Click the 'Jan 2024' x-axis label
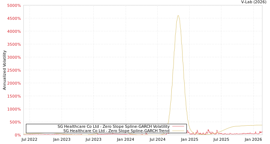The image size is (270, 144). click(x=126, y=139)
